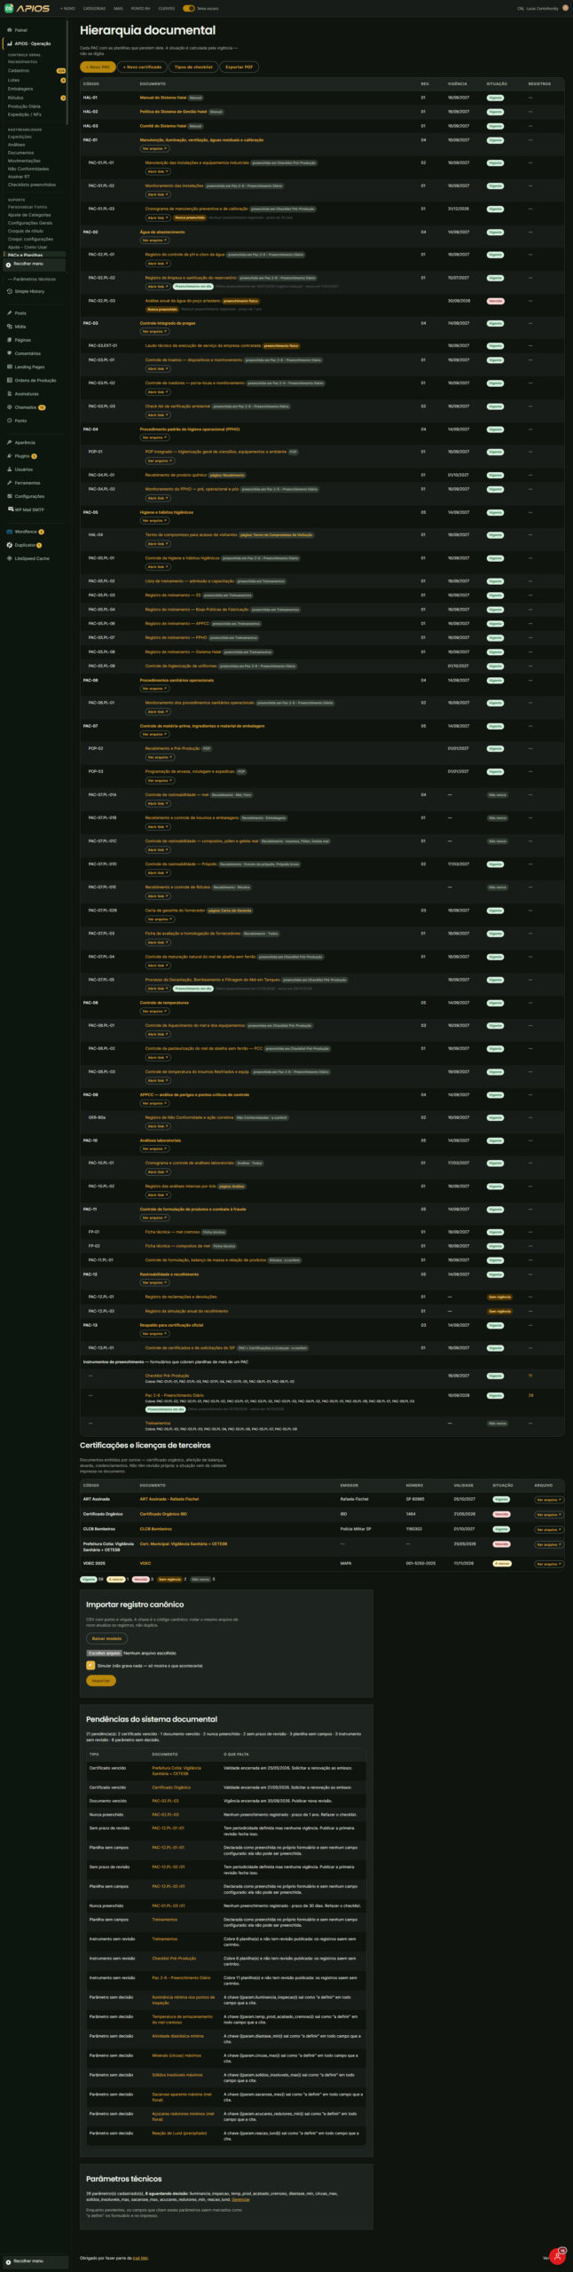Toggle the Simular checkbox in import section
Viewport: 573px width, 2272px height.
tap(90, 1666)
